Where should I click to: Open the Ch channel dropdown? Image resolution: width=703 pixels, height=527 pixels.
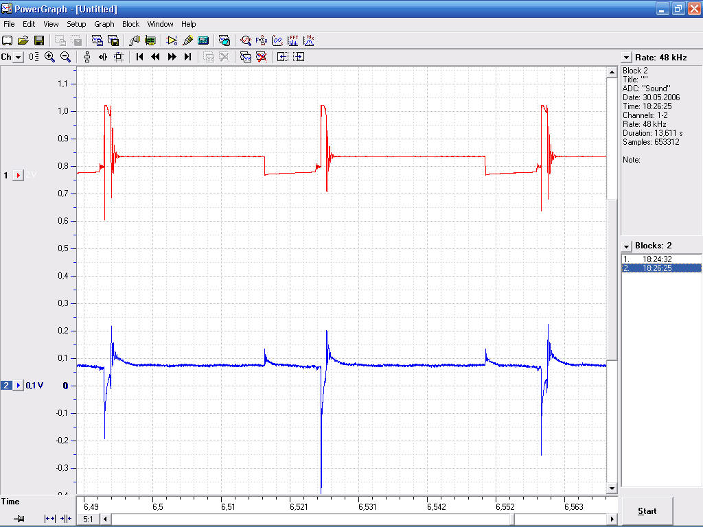[18, 58]
